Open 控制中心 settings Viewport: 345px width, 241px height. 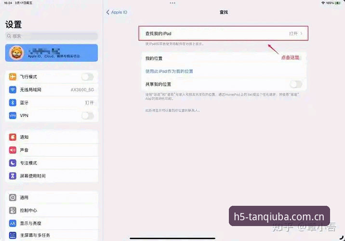[x=52, y=211]
